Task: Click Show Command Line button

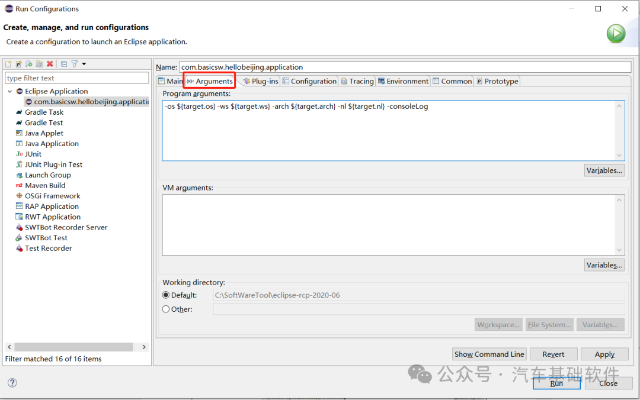Action: pos(489,354)
